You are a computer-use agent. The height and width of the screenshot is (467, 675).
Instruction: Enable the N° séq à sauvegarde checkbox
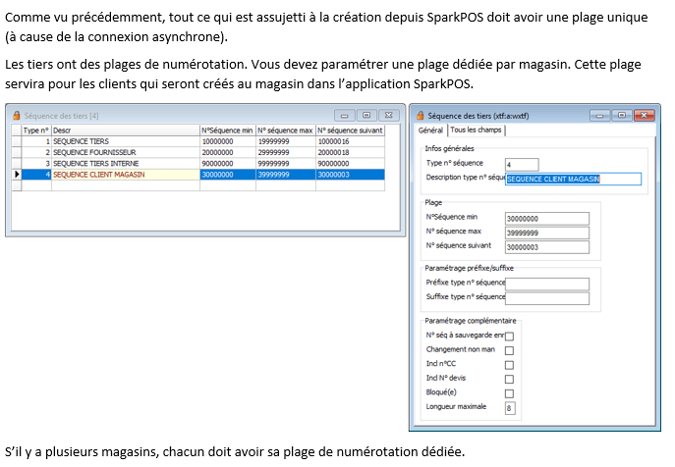(509, 337)
